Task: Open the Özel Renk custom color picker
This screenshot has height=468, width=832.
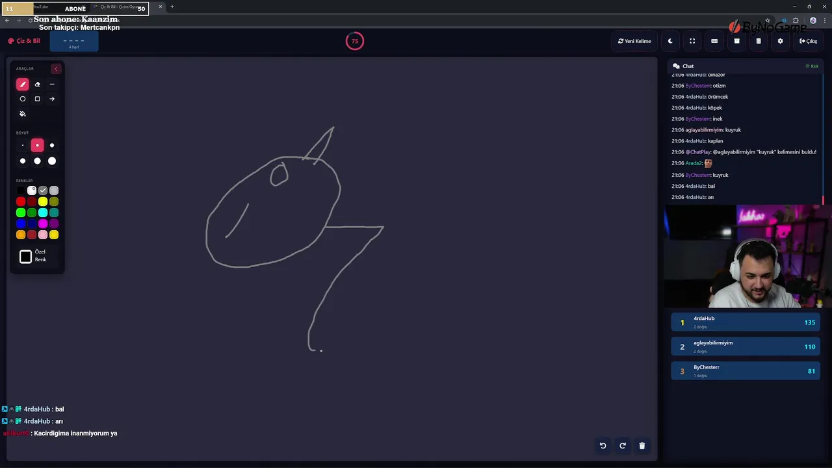Action: (x=25, y=257)
